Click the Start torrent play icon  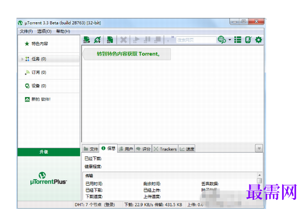(x=137, y=40)
